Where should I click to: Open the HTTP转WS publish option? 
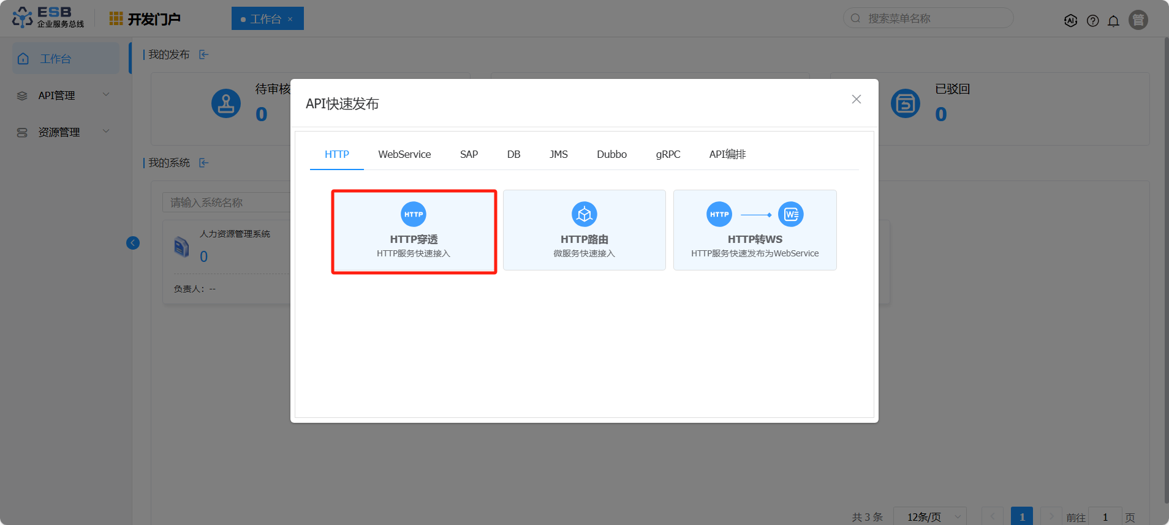pos(754,231)
